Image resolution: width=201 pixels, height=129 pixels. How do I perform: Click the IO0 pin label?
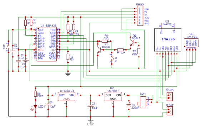pos(53,41)
